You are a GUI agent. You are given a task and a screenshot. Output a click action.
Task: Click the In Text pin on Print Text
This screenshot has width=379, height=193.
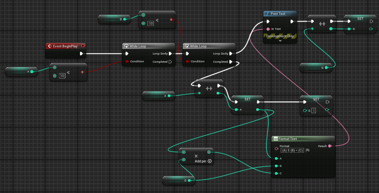[268, 29]
